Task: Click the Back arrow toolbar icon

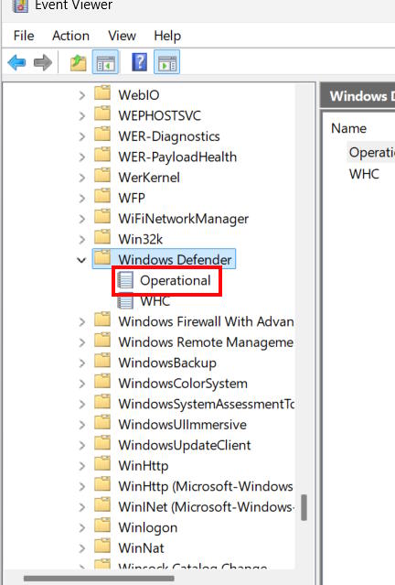Action: pos(16,62)
